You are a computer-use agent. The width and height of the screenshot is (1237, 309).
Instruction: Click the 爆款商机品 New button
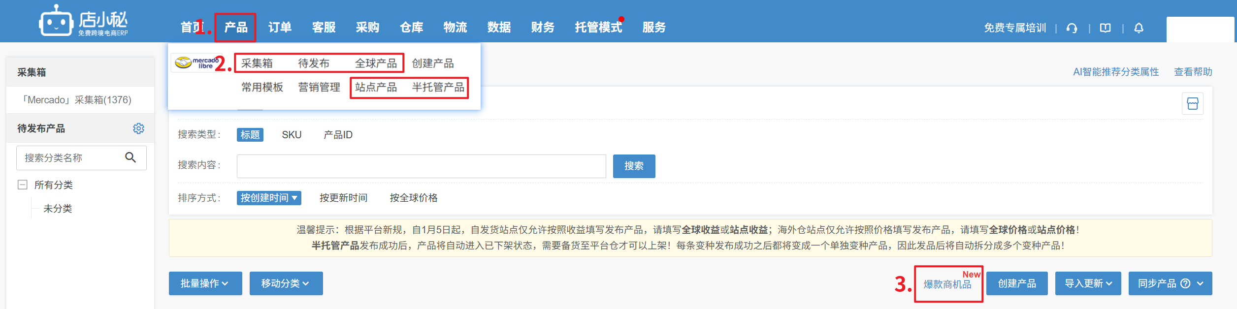(948, 283)
